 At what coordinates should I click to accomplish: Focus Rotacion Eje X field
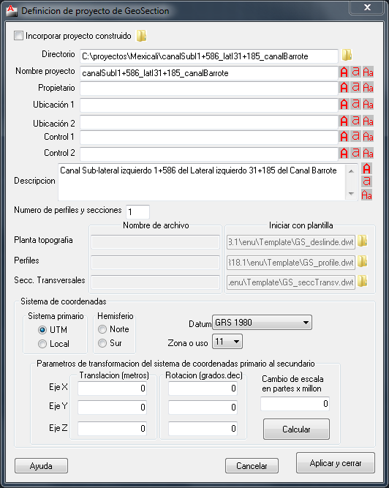pos(203,388)
